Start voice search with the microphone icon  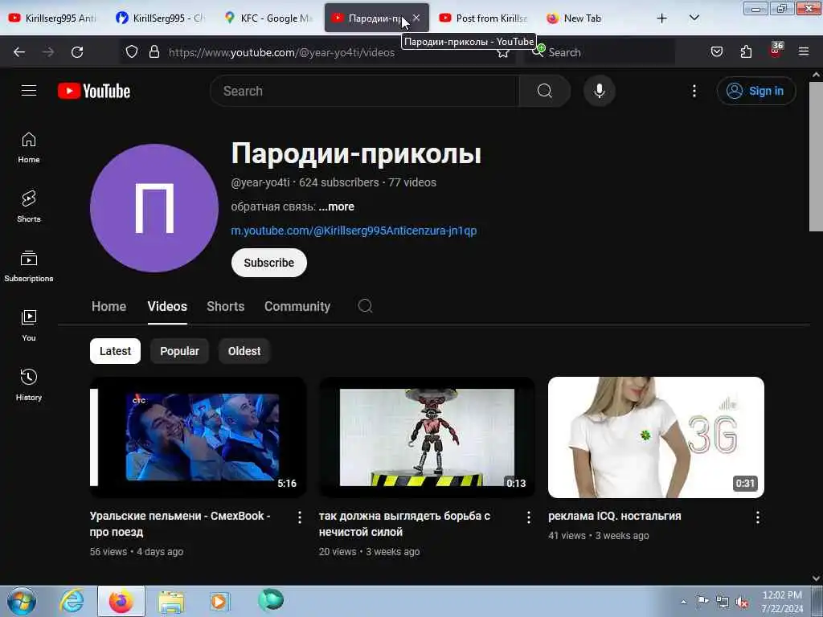point(599,91)
